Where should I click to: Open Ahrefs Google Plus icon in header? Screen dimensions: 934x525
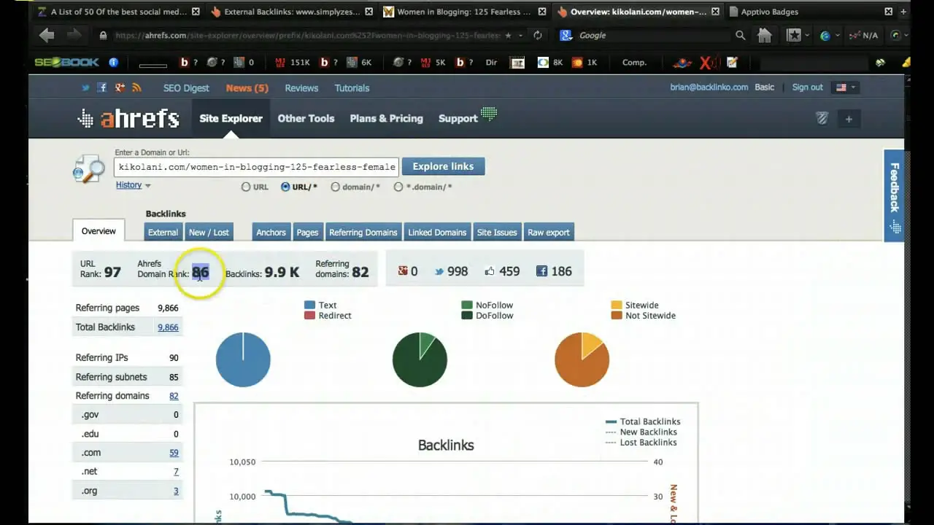point(120,87)
